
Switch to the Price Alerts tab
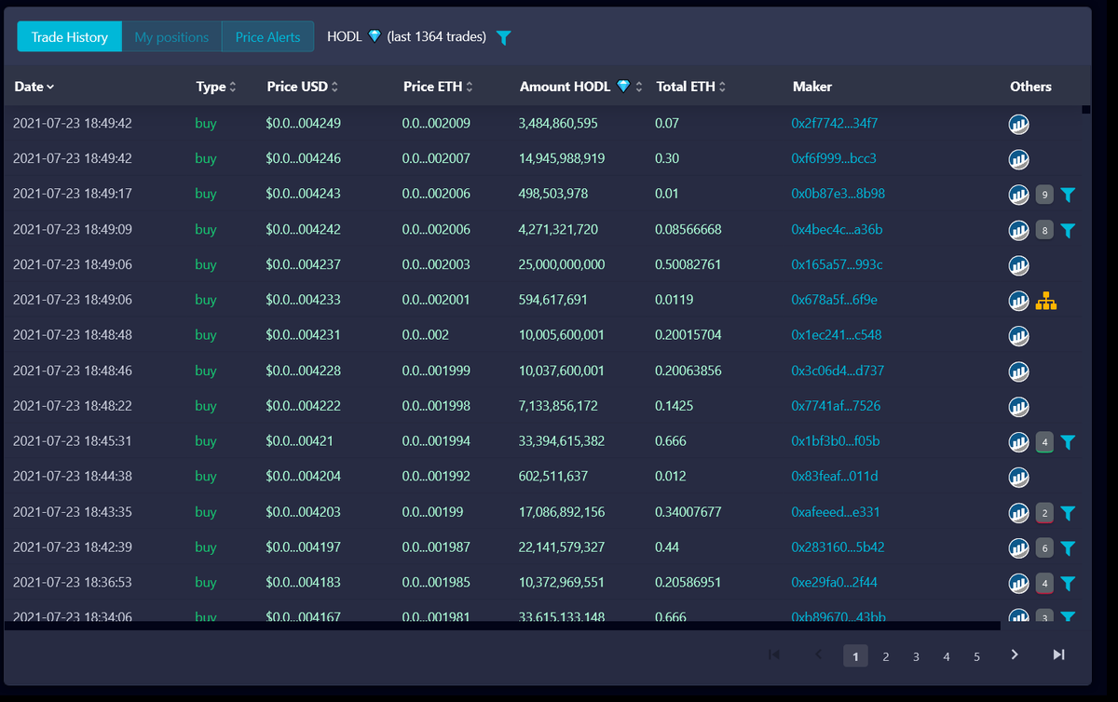click(267, 37)
